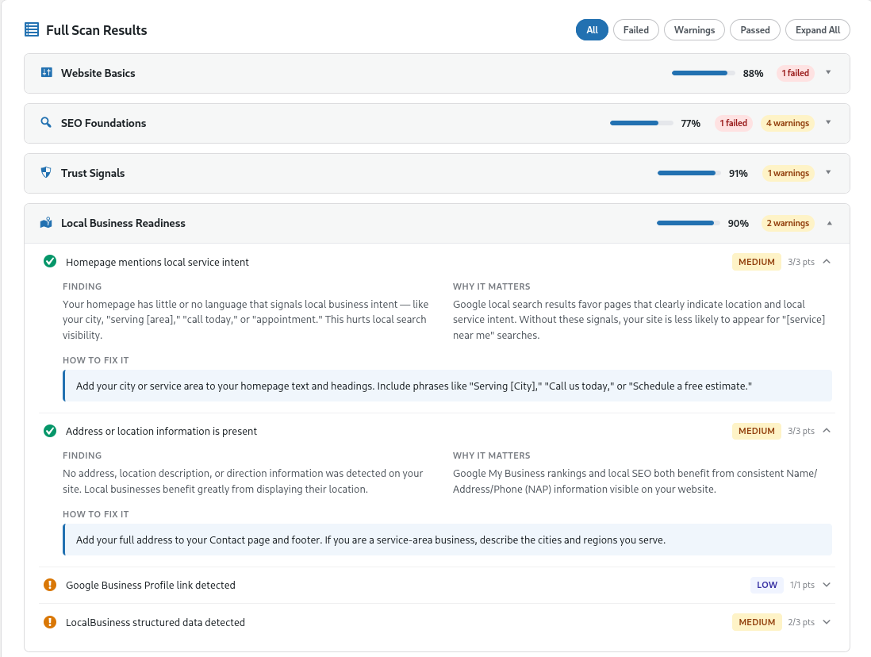This screenshot has height=657, width=871.
Task: Click the SEO Foundations magnifier icon
Action: coord(46,122)
